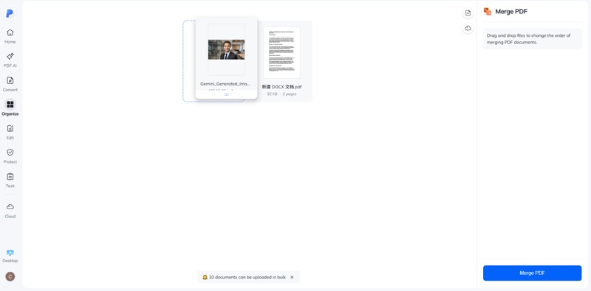Click the bell icon in the notification
591x291 pixels.
coord(205,277)
